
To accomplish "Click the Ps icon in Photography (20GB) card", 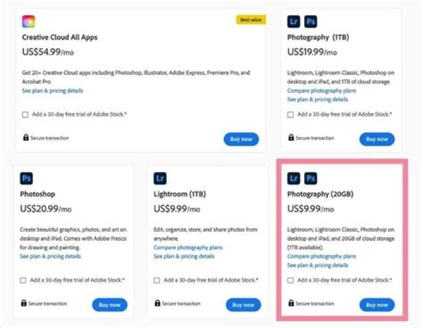I will (311, 178).
